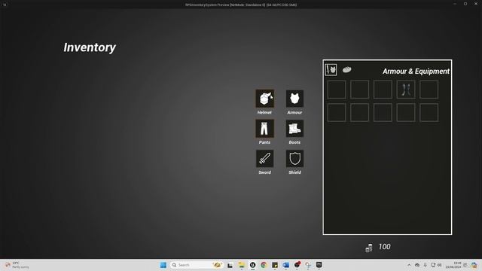Click the Helmet label text
Image resolution: width=482 pixels, height=271 pixels.
[x=264, y=112]
